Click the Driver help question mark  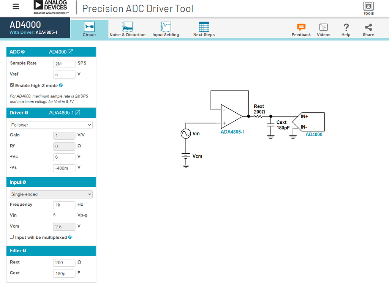point(27,112)
